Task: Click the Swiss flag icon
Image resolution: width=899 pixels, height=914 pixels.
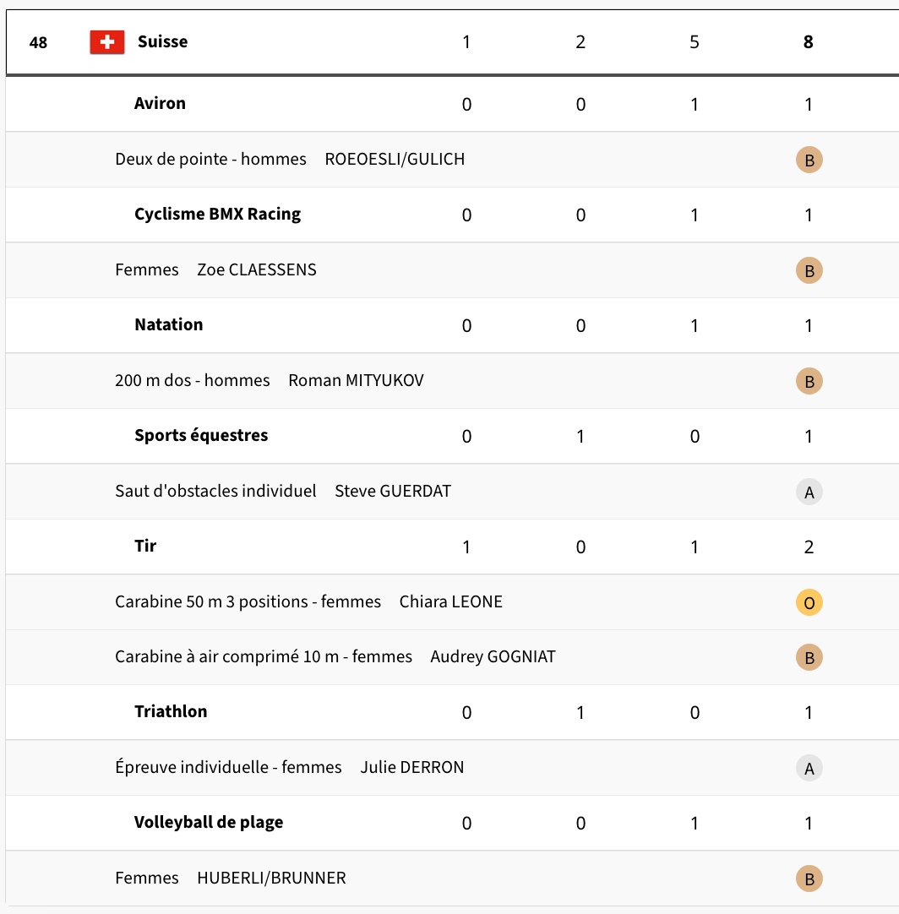Action: 107,42
